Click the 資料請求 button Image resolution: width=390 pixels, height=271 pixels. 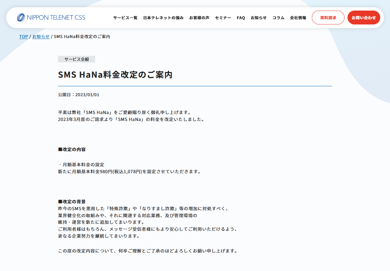(328, 18)
